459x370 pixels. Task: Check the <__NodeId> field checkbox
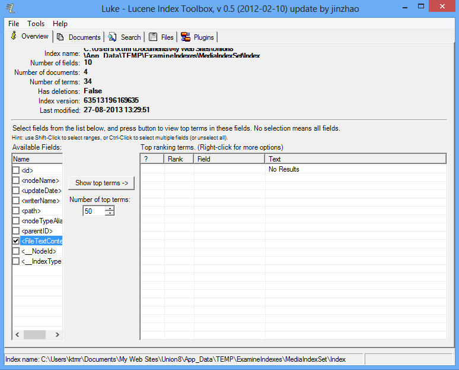(x=16, y=251)
